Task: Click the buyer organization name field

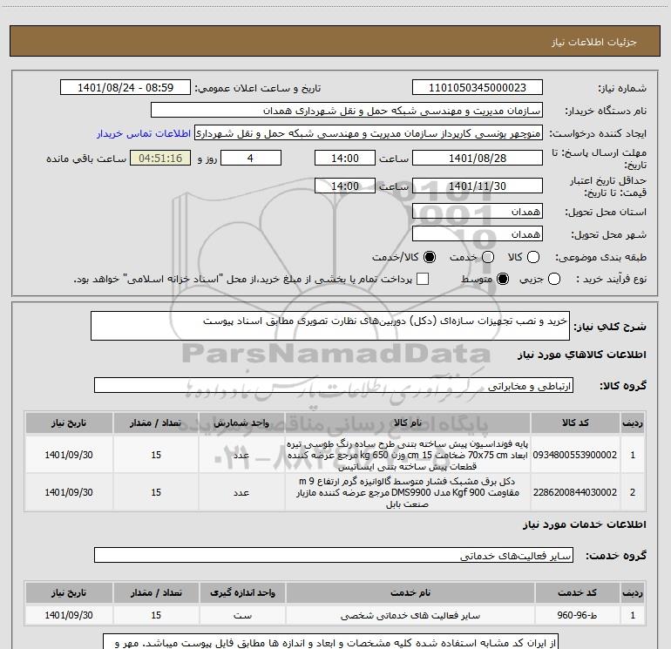Action: pyautogui.click(x=347, y=111)
